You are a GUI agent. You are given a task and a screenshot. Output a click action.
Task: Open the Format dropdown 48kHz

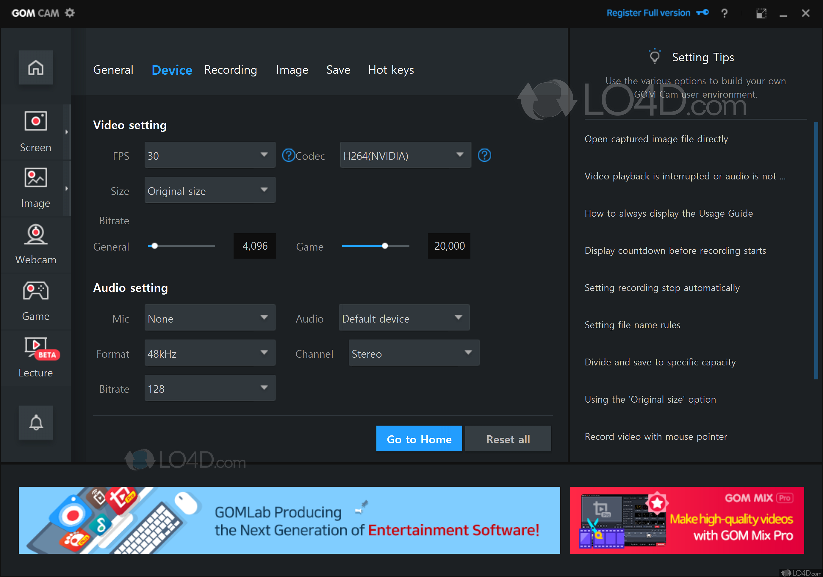click(210, 353)
